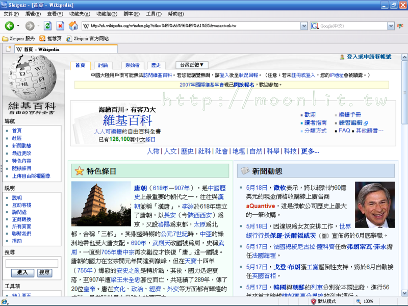
Task: Expand the address bar URL dropdown
Action: pyautogui.click(x=304, y=26)
